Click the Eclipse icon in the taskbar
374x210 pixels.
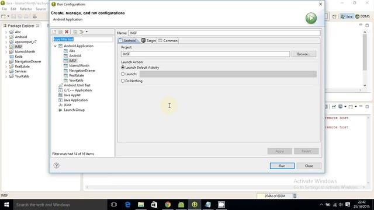(x=195, y=205)
